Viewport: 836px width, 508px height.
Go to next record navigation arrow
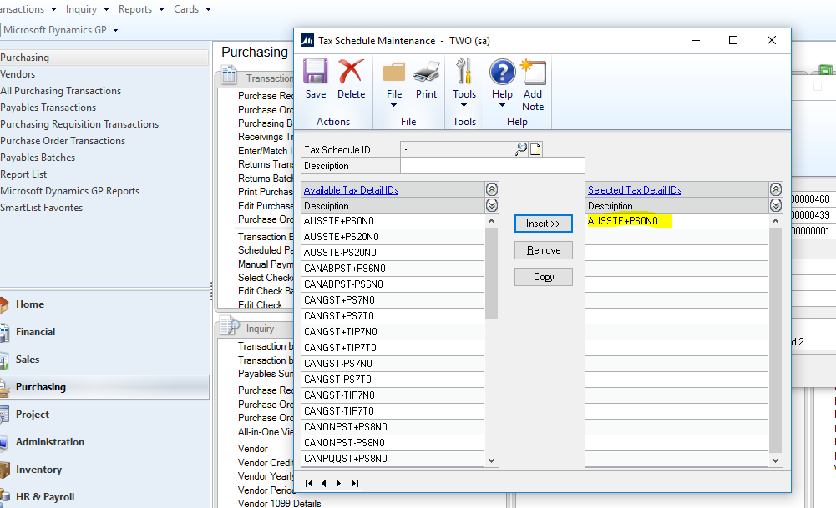click(338, 484)
